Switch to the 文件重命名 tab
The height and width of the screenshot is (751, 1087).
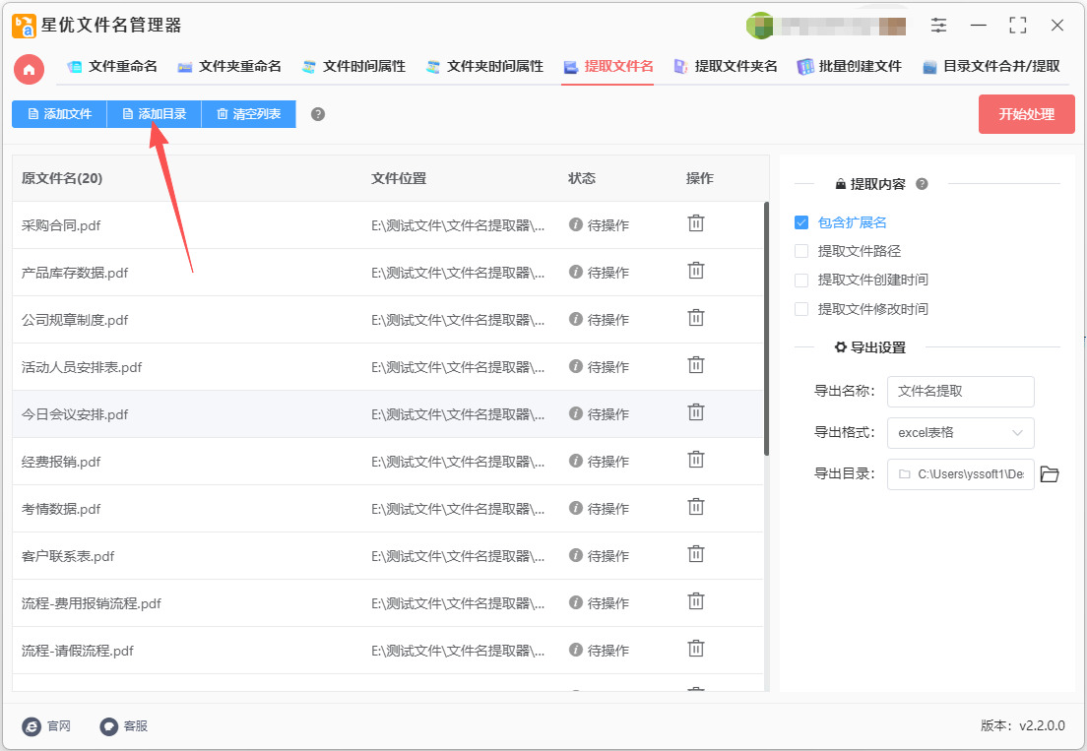pyautogui.click(x=112, y=67)
